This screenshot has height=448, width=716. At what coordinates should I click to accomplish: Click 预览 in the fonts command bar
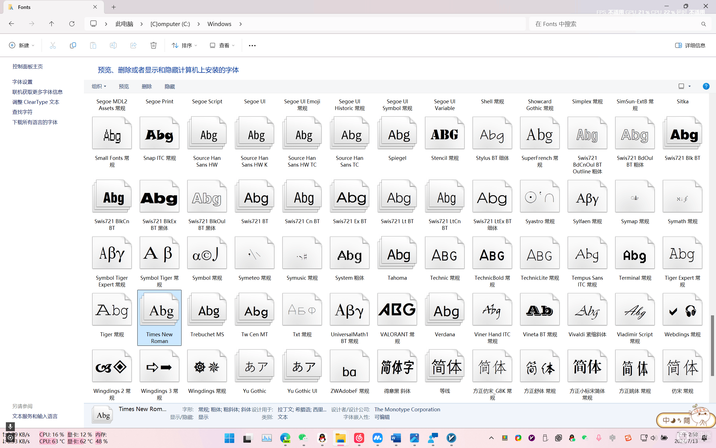(124, 86)
